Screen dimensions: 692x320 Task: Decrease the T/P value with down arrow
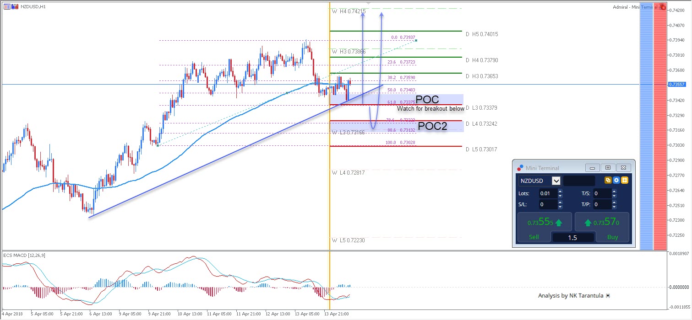614,207
